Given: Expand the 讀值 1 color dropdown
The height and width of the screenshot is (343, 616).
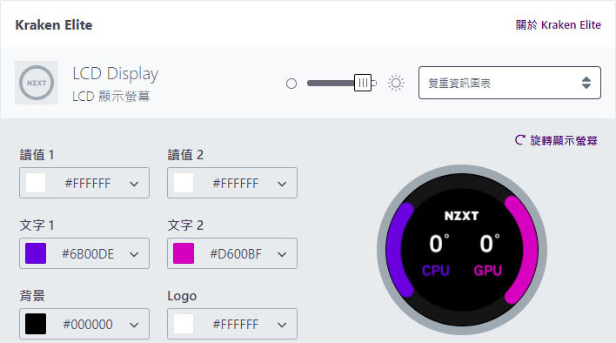Looking at the screenshot, I should tap(84, 183).
